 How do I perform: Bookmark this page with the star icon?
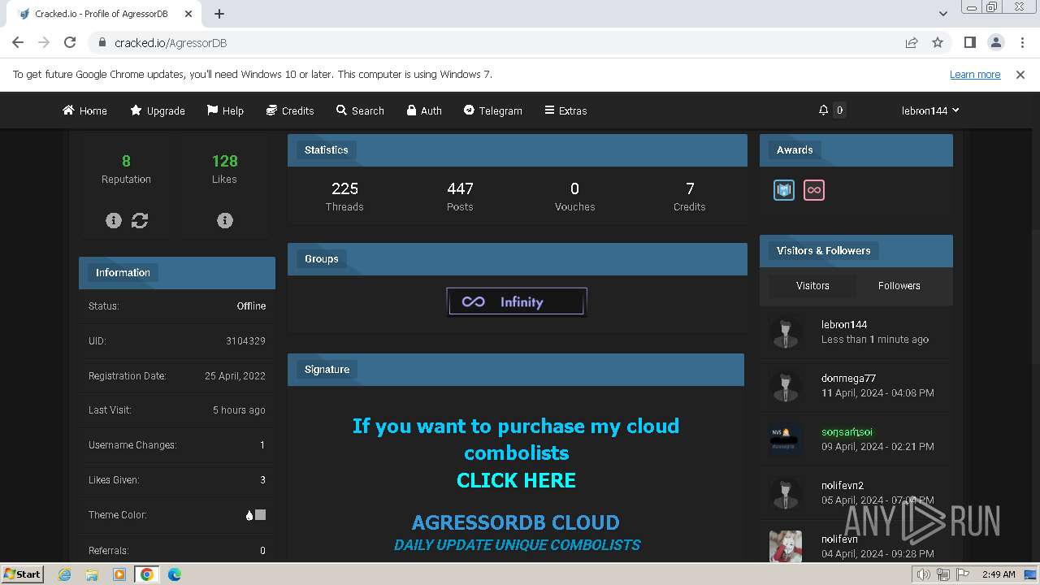(938, 42)
